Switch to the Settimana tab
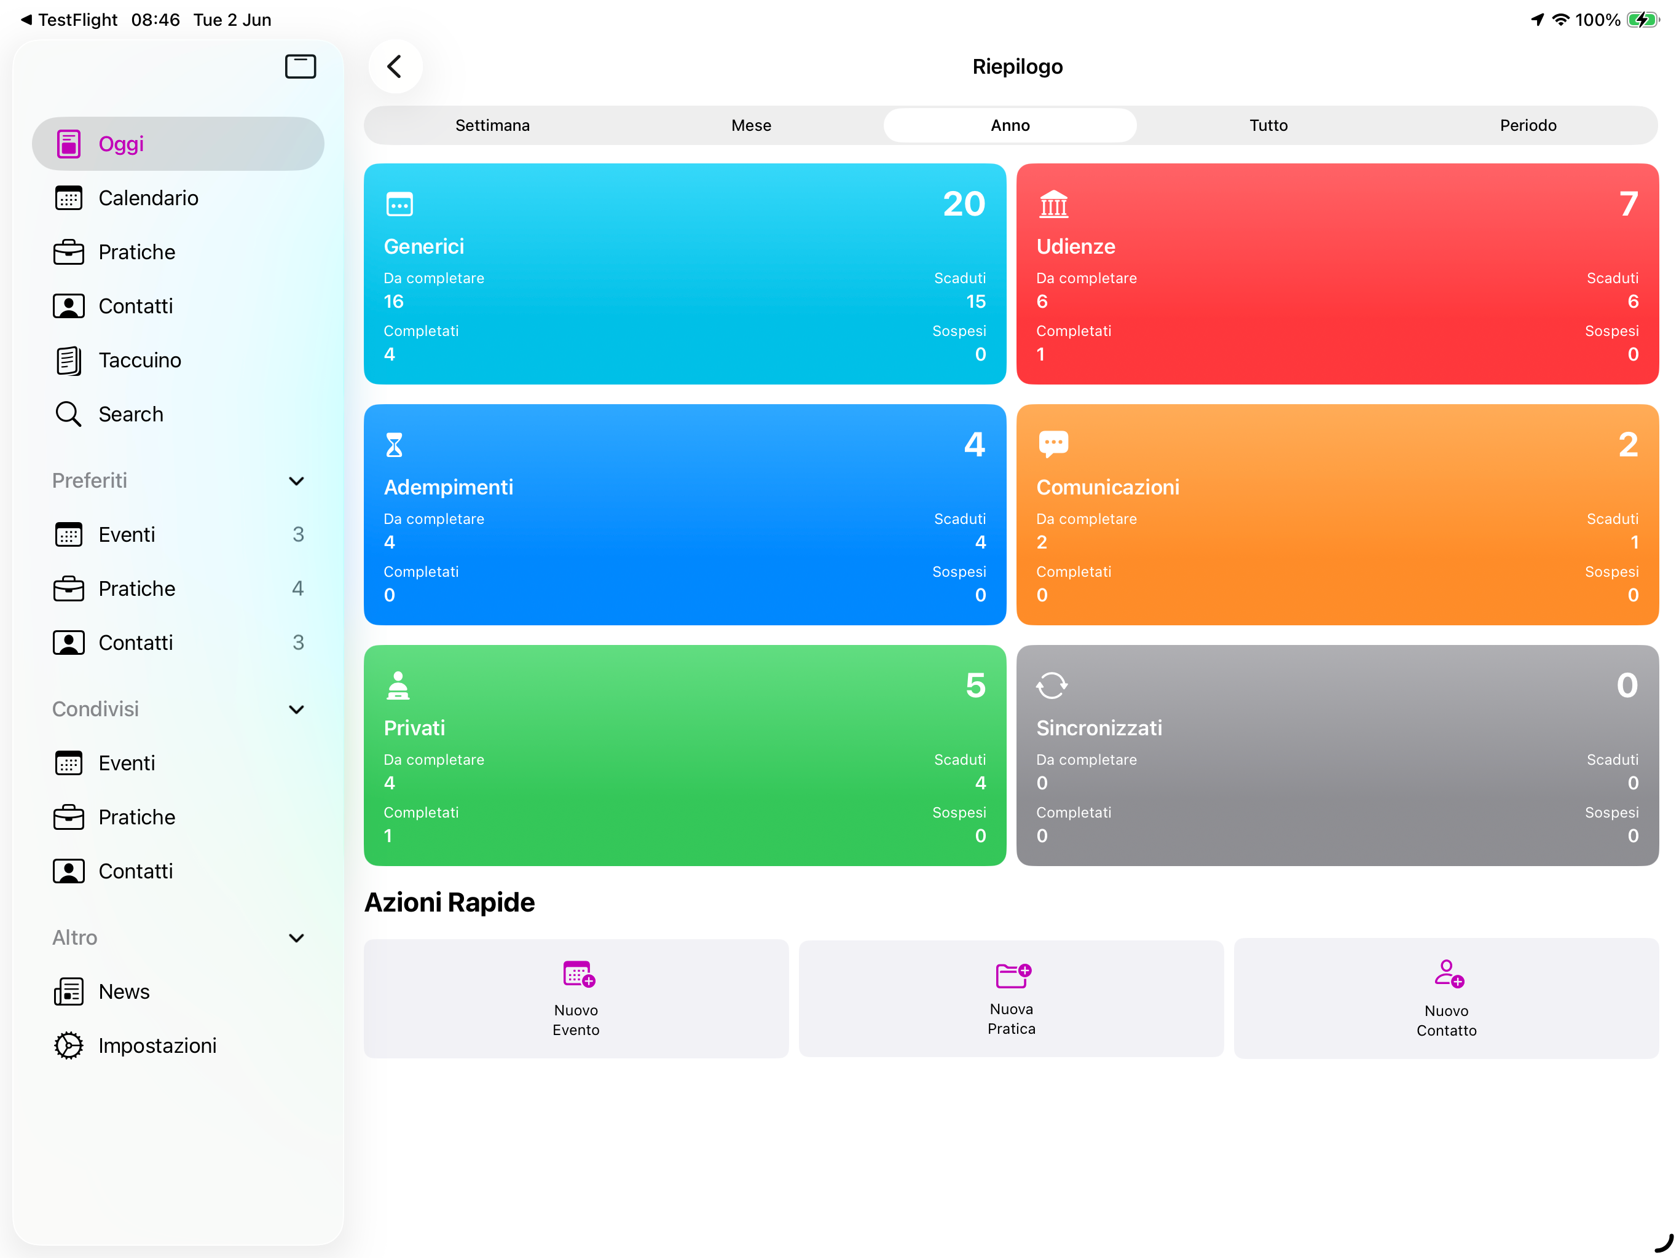1679x1258 pixels. pyautogui.click(x=493, y=125)
